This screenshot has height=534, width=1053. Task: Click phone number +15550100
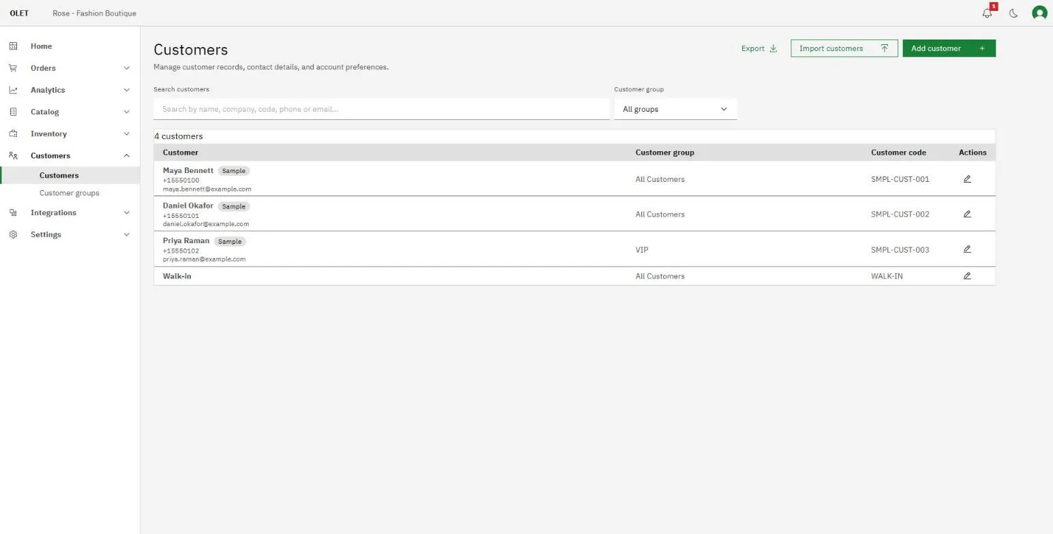tap(181, 180)
